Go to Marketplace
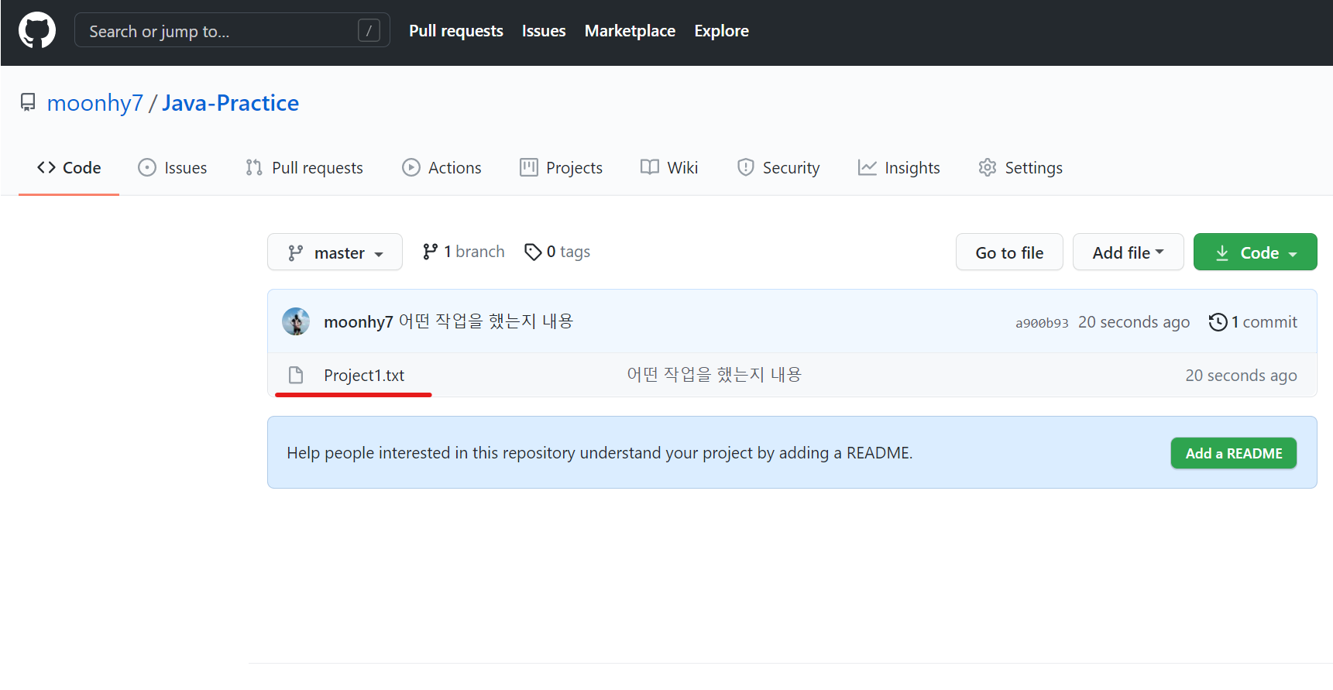Image resolution: width=1333 pixels, height=690 pixels. point(630,31)
